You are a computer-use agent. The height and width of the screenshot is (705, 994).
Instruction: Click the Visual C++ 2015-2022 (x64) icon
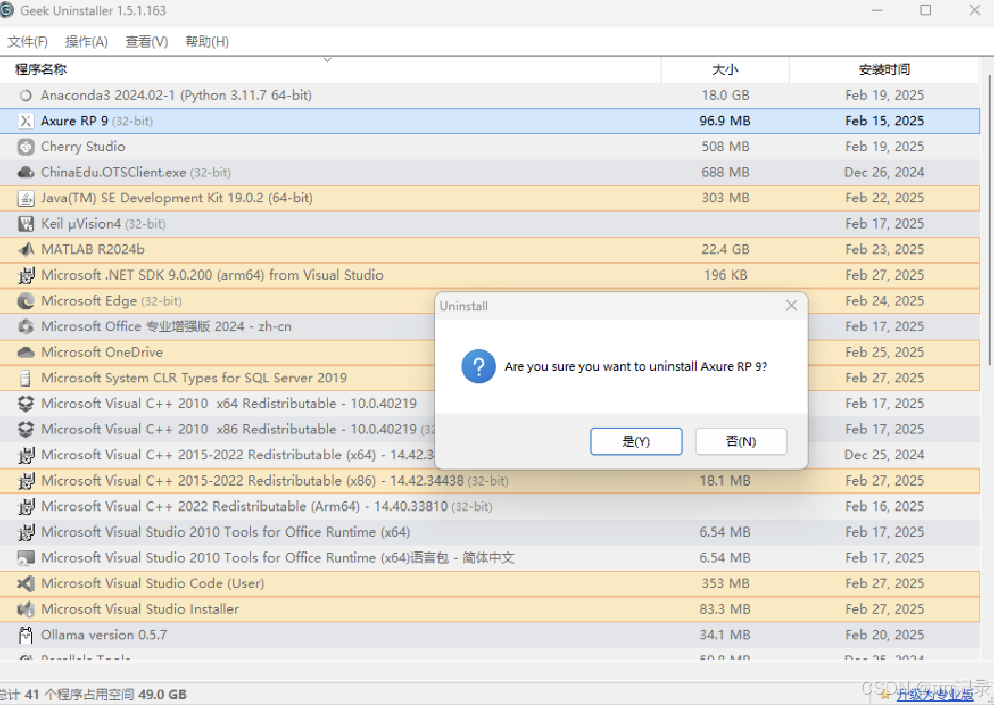point(26,455)
